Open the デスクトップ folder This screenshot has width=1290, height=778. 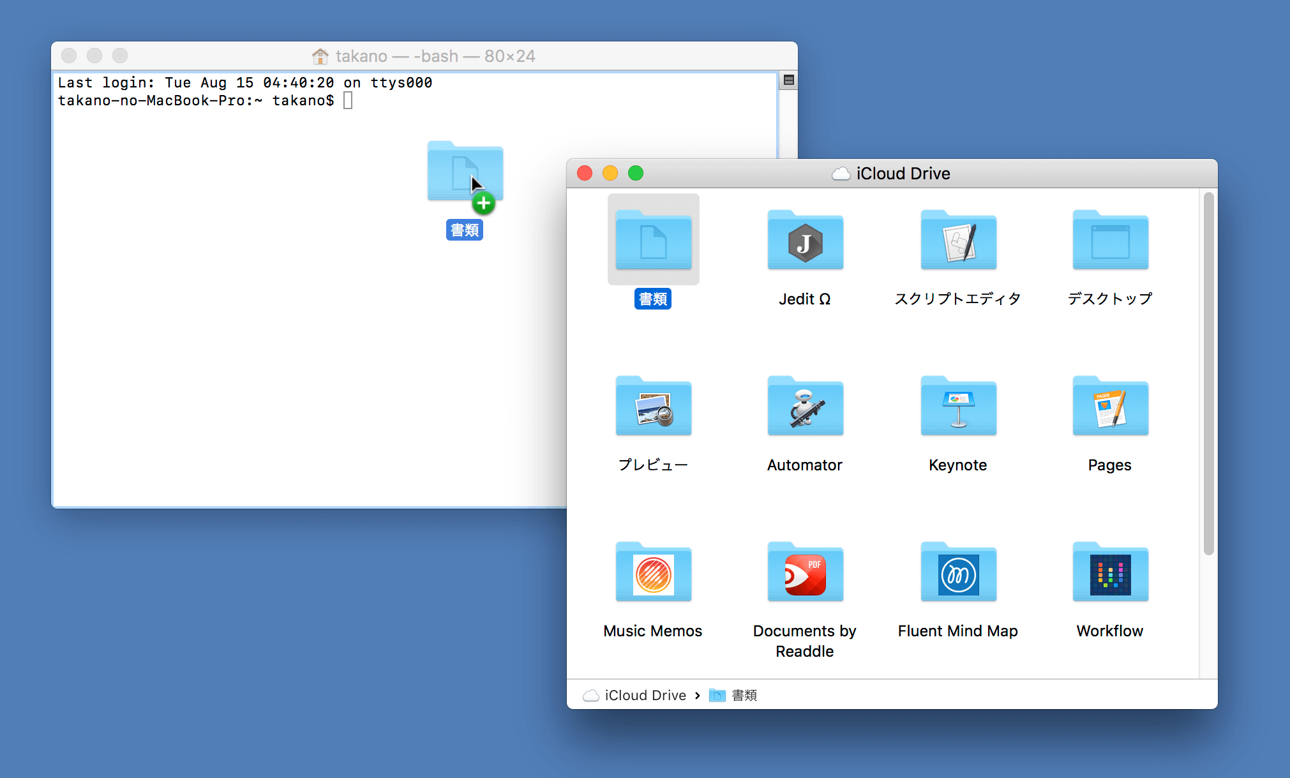(1110, 239)
